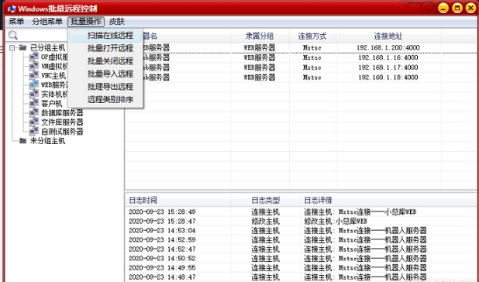Click log detail 修改主机:小总库WEB
The height and width of the screenshot is (282, 479).
(335, 221)
